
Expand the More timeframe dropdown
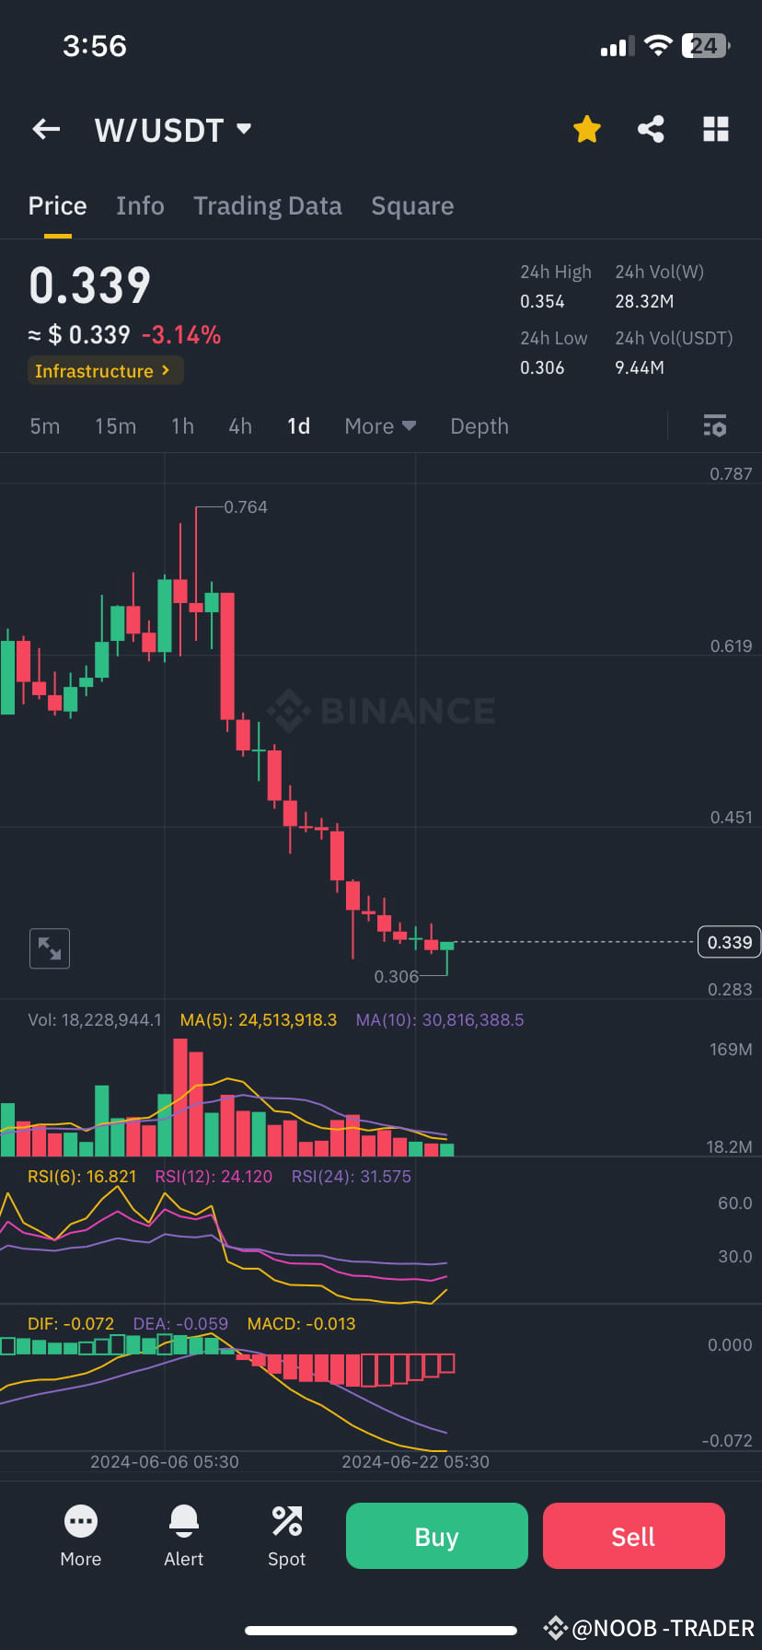click(379, 425)
